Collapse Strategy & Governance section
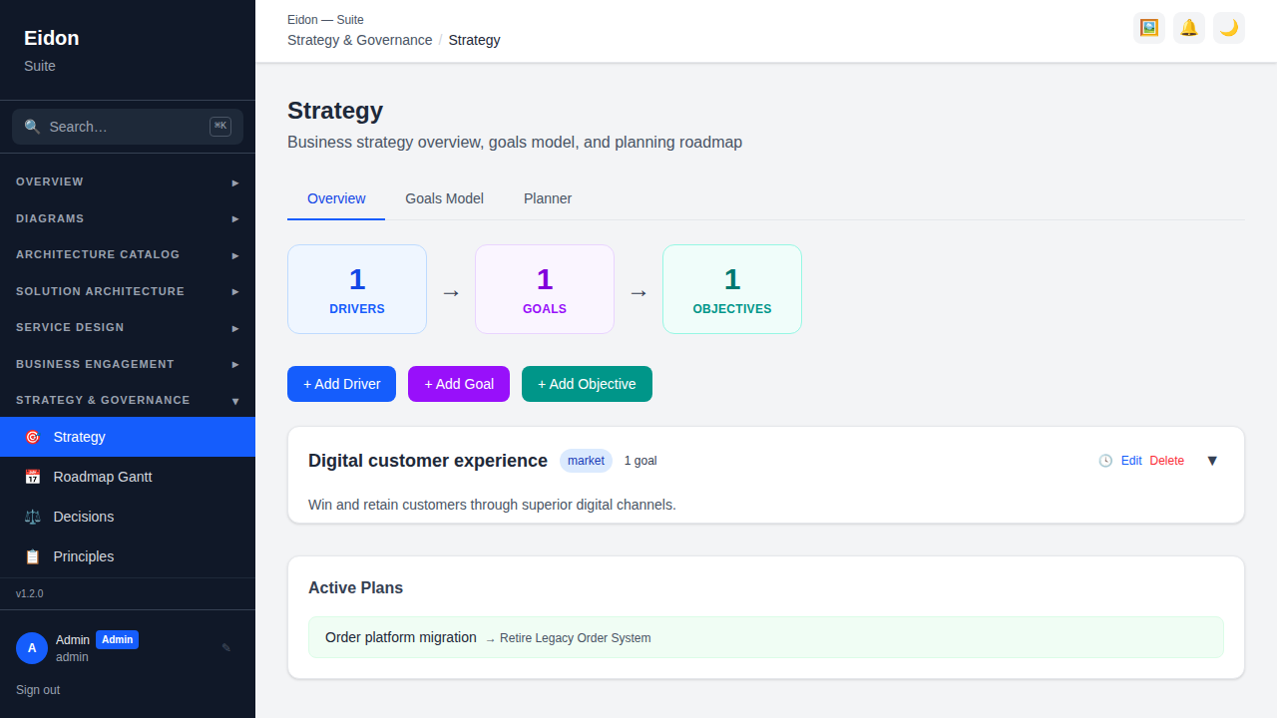Image resolution: width=1277 pixels, height=718 pixels. tap(128, 400)
